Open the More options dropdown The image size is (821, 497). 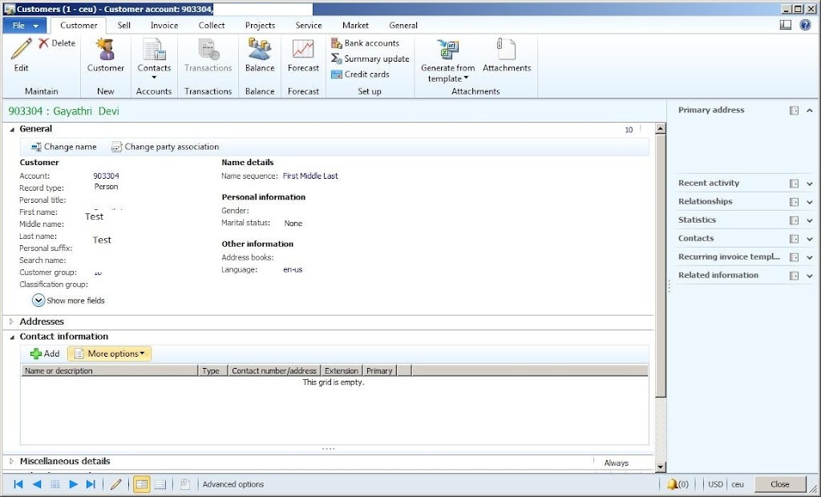[109, 354]
